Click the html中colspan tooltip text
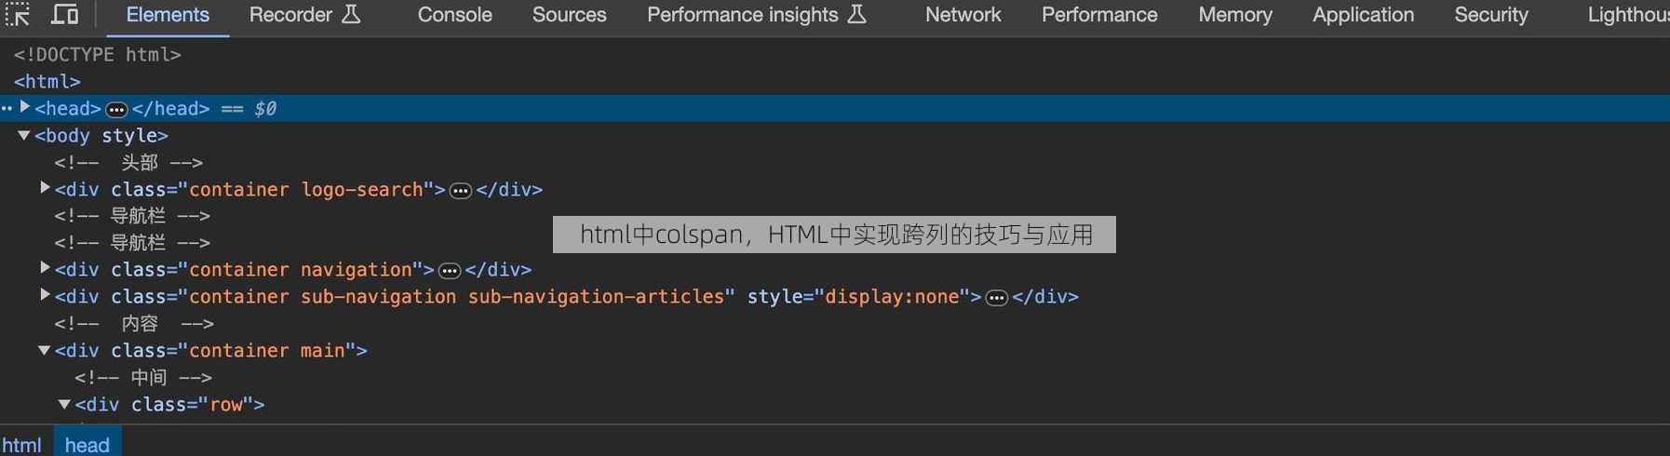 835,235
